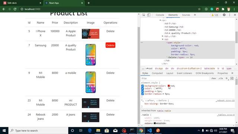
Task: Uncheck the color #fff style property
Action: (142, 89)
